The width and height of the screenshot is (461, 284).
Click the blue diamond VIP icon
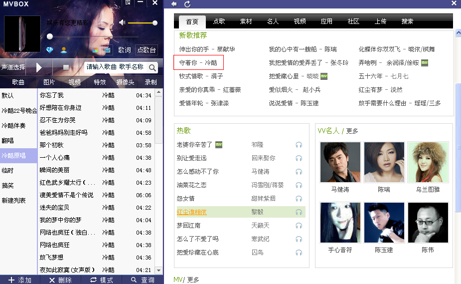(x=49, y=50)
